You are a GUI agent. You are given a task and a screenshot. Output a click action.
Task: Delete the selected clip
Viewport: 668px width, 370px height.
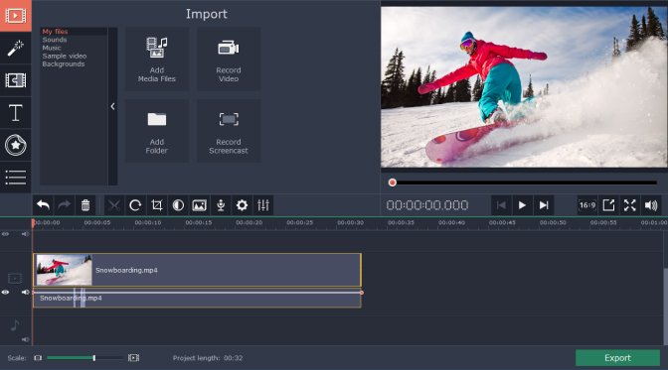(x=85, y=205)
